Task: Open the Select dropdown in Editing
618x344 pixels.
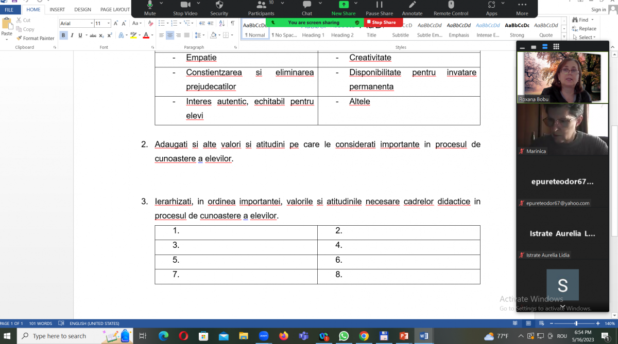Action: click(585, 37)
